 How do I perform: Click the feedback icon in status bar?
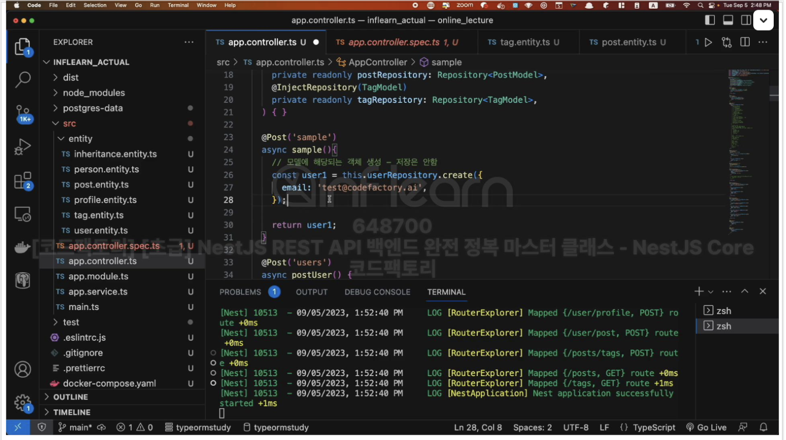[743, 427]
